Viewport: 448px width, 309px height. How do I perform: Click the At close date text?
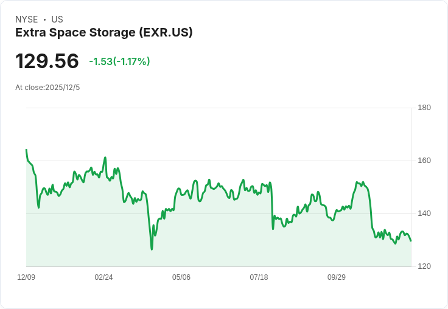click(47, 88)
